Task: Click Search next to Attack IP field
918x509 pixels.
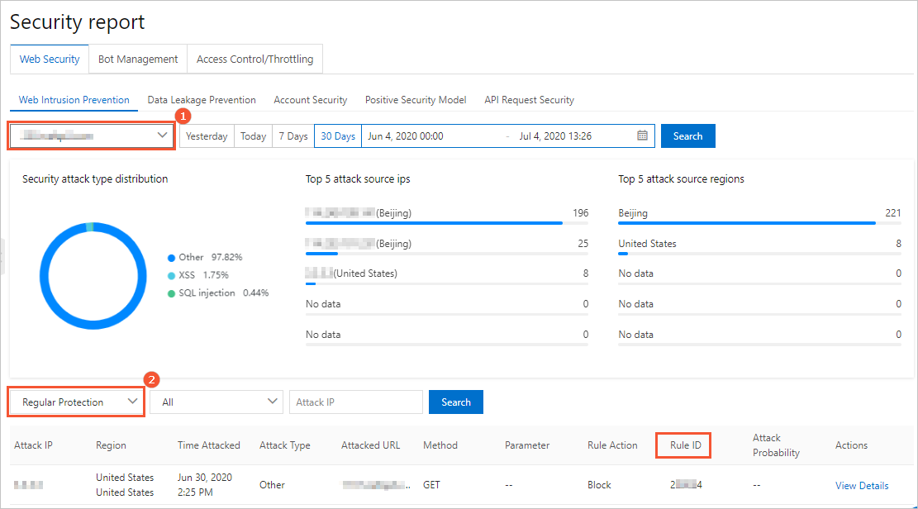Action: point(456,402)
